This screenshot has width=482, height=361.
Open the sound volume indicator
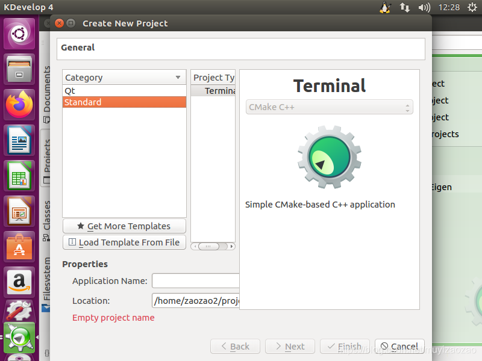click(424, 7)
